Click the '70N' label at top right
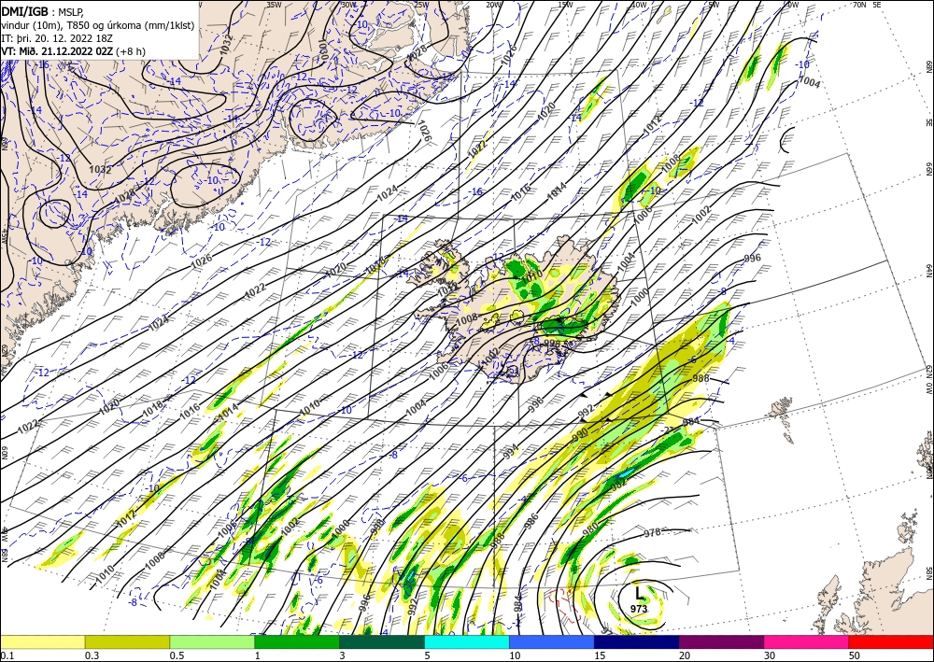 click(859, 4)
